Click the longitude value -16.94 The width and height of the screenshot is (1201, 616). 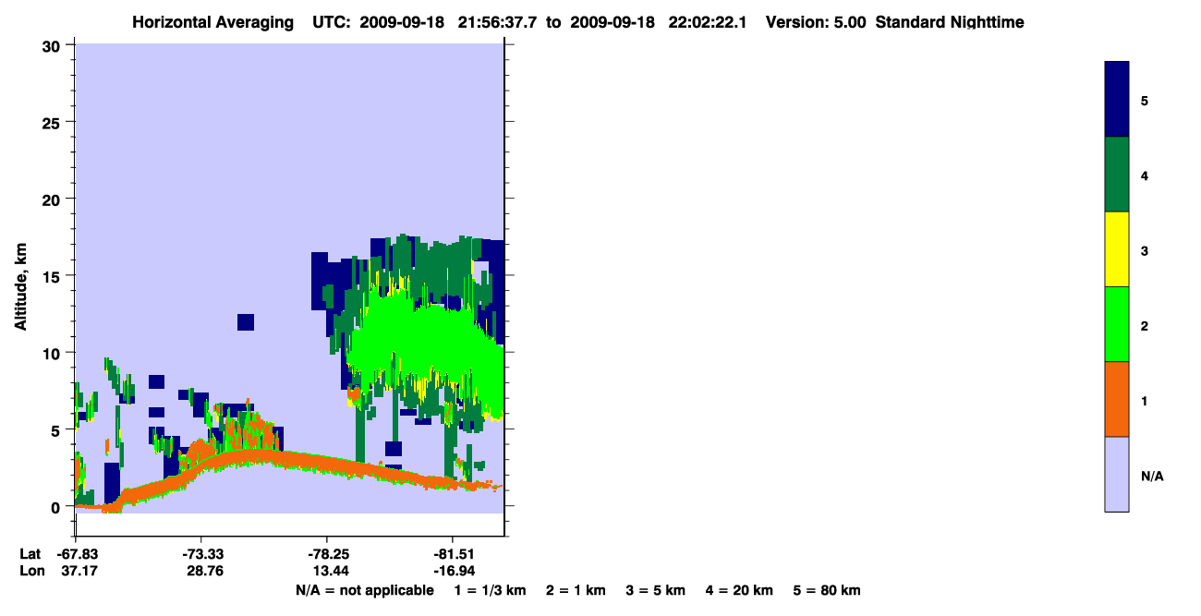[x=453, y=572]
